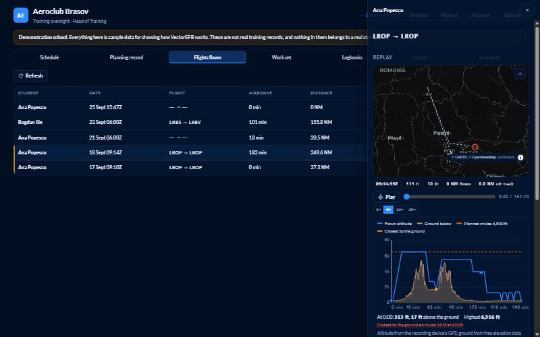Select the 16× replay speed

point(400,210)
